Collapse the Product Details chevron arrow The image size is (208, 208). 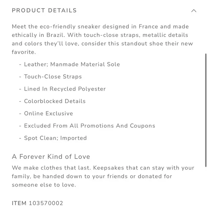pos(194,11)
